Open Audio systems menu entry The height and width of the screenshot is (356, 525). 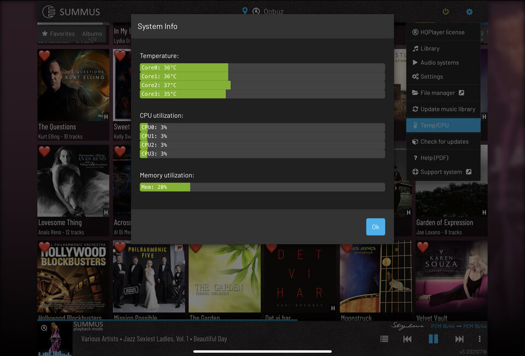tap(443, 62)
